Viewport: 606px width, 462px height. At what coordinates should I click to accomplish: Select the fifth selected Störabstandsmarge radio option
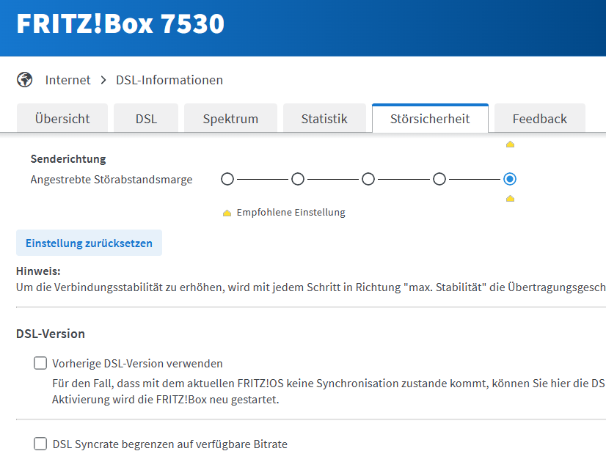[510, 179]
